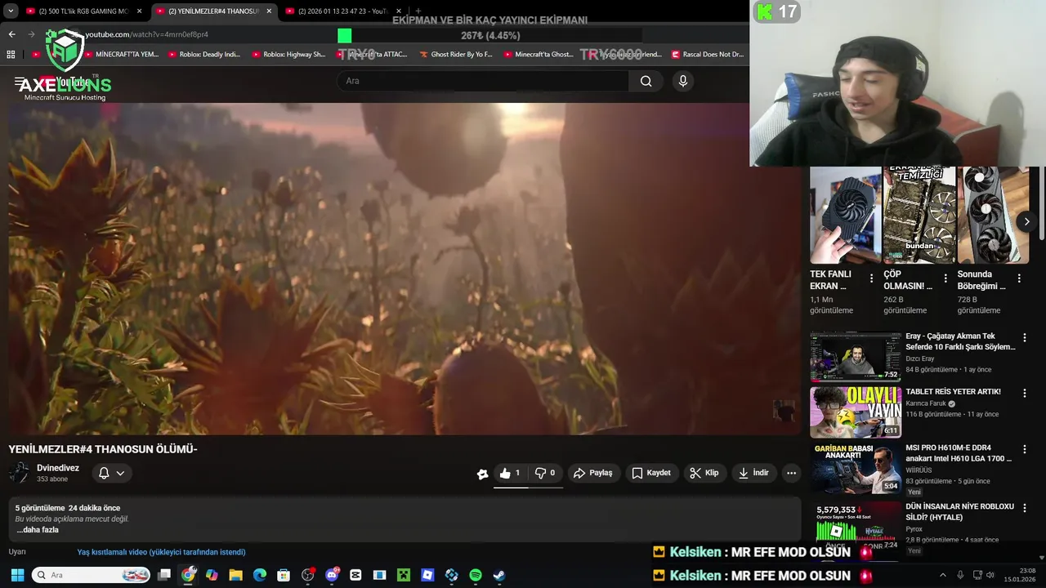Open the Chrome tab search dropdown
This screenshot has height=588, width=1046.
click(x=11, y=11)
